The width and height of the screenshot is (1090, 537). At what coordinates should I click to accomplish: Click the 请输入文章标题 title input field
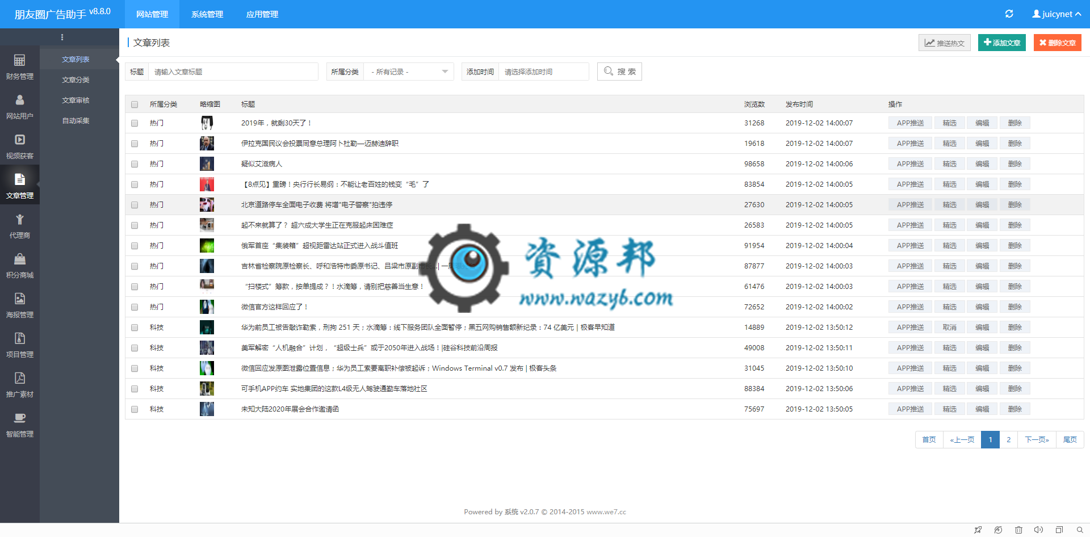point(233,72)
